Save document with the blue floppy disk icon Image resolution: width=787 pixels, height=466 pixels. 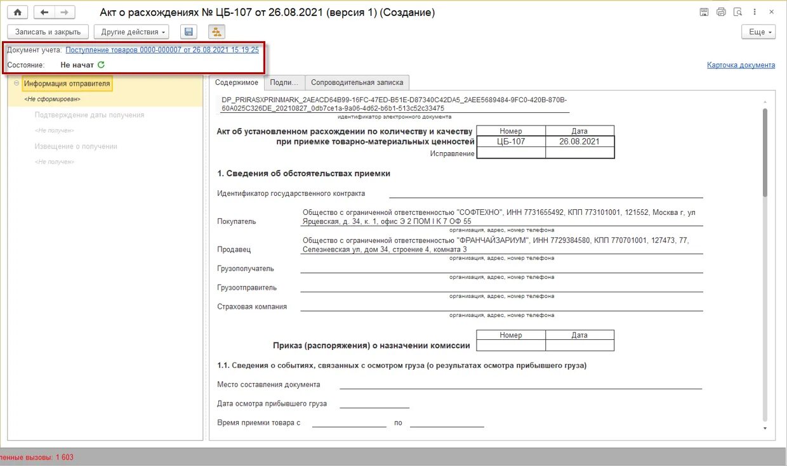pyautogui.click(x=188, y=32)
